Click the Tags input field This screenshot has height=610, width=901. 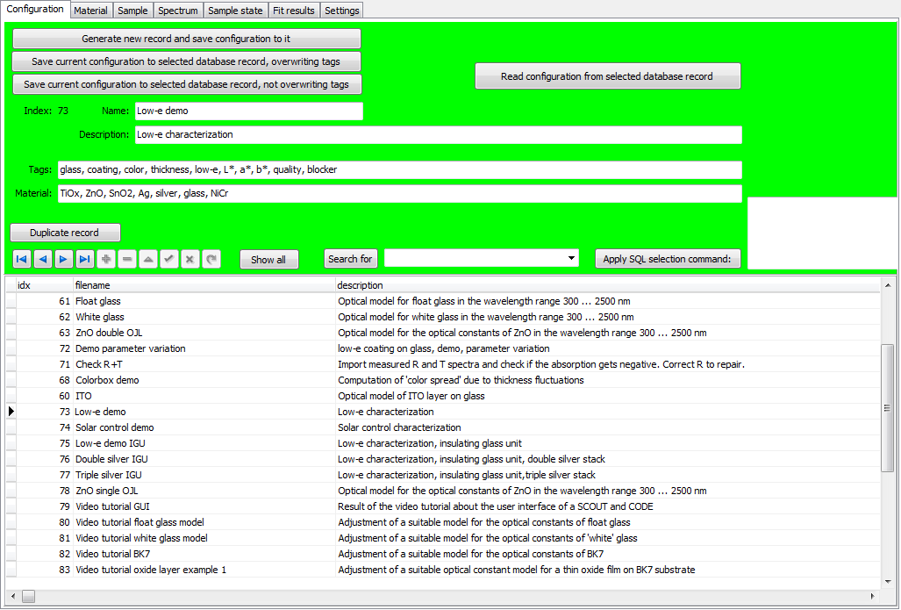(x=399, y=169)
